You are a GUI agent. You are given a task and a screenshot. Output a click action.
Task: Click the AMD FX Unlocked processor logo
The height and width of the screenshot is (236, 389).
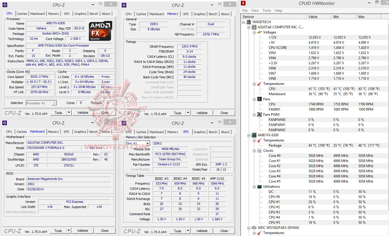point(100,31)
